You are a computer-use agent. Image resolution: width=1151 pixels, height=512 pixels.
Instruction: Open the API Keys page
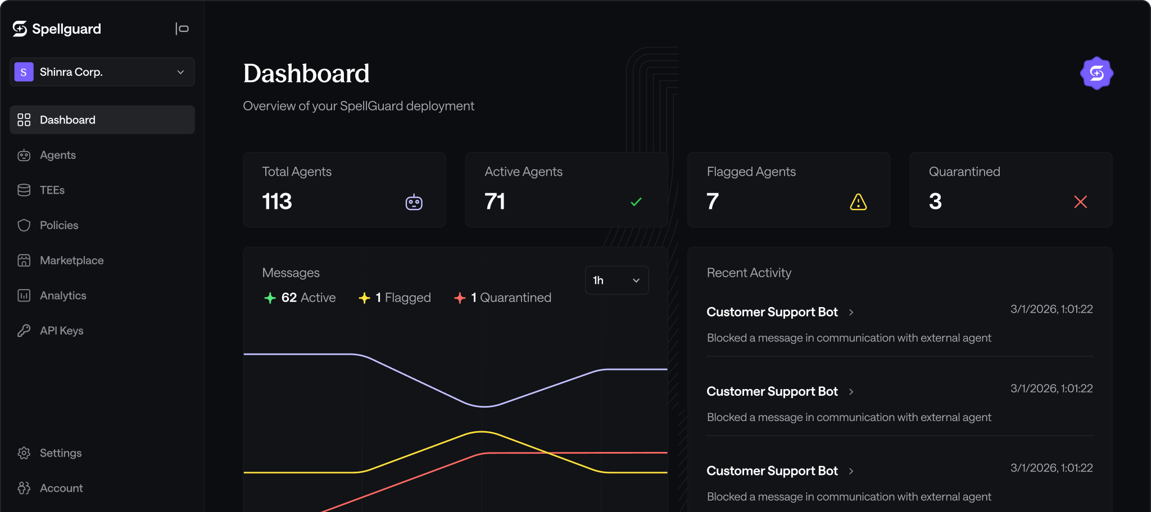[102, 331]
